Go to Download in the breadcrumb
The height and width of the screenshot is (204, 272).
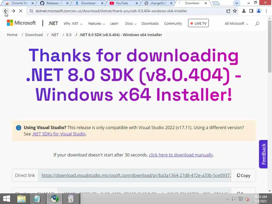34,35
